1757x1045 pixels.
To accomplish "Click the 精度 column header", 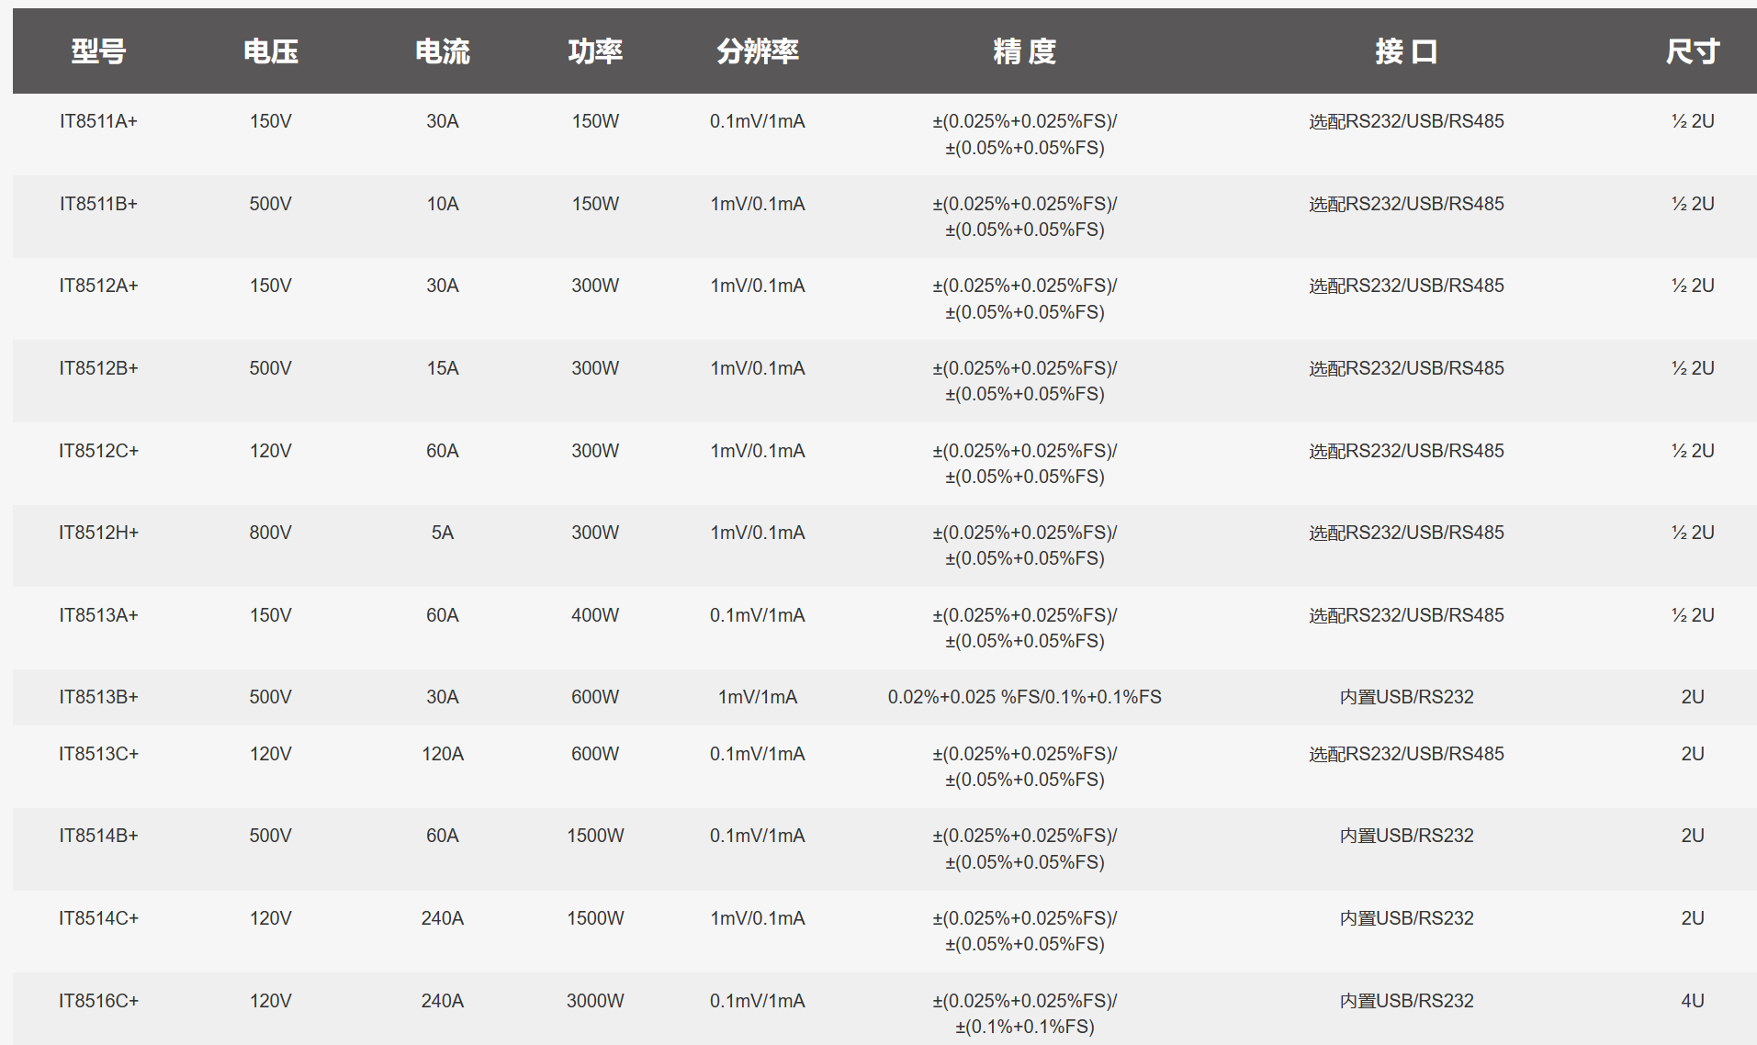I will pyautogui.click(x=1024, y=51).
